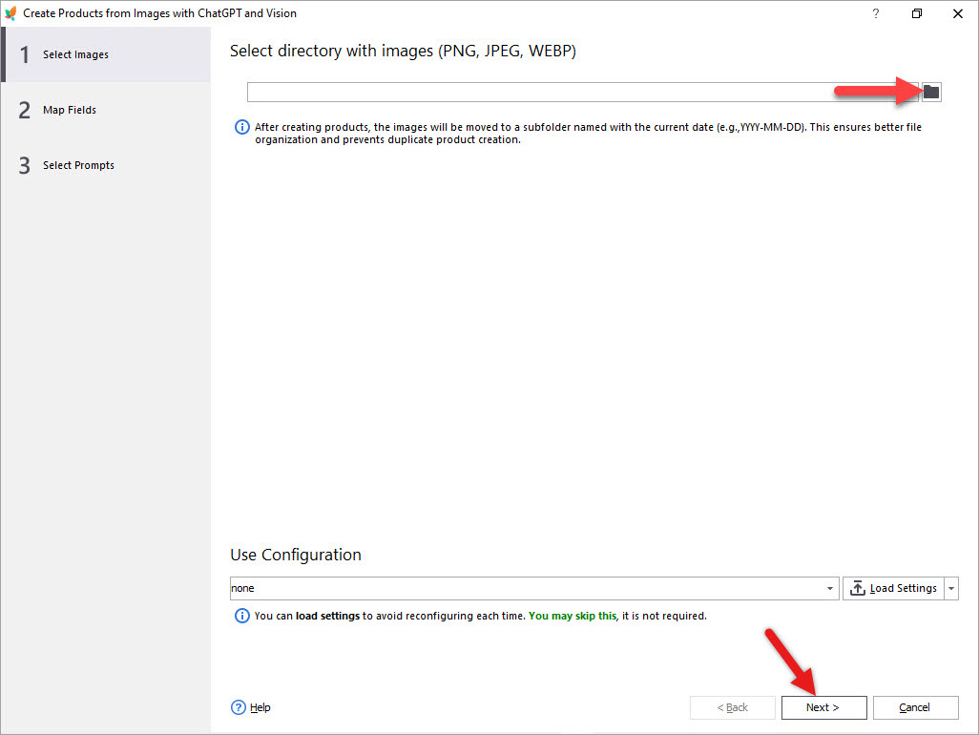Click the images directory path field

(x=583, y=92)
